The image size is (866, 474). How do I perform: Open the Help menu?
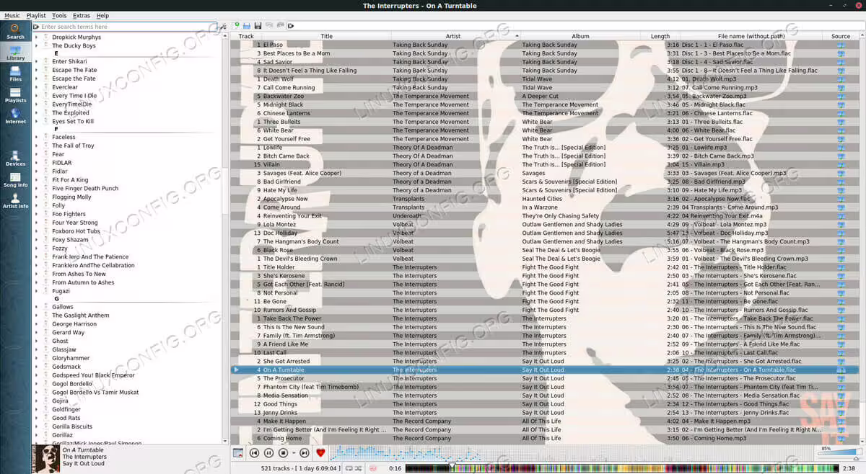click(102, 15)
